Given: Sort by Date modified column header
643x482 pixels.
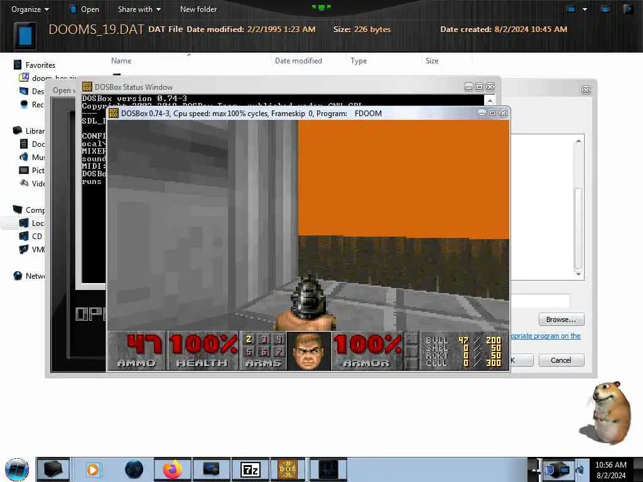Looking at the screenshot, I should [x=298, y=61].
